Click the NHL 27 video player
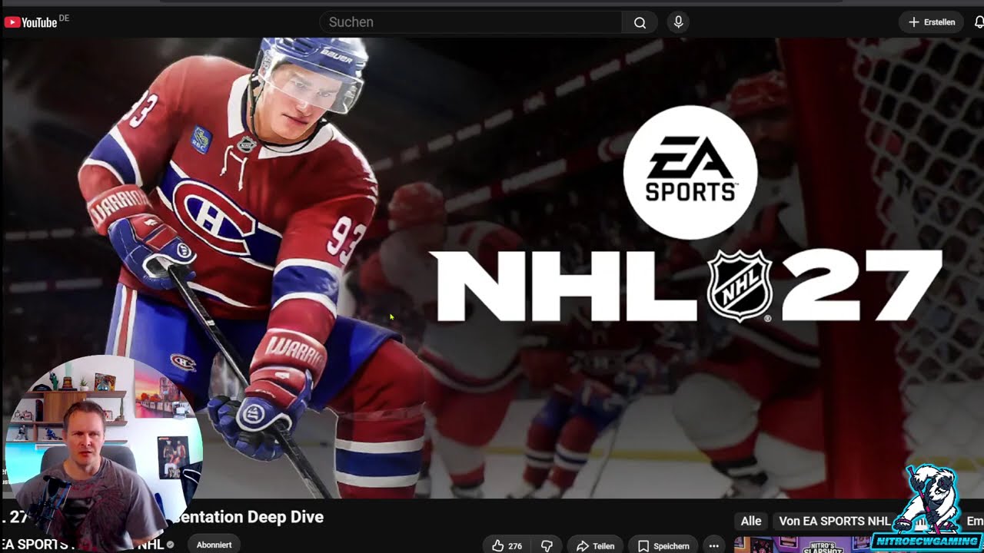Image resolution: width=984 pixels, height=553 pixels. tap(492, 267)
